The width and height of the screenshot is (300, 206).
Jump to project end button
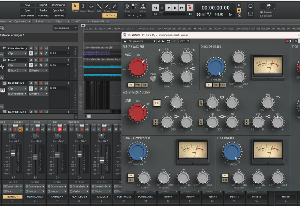(x=190, y=14)
